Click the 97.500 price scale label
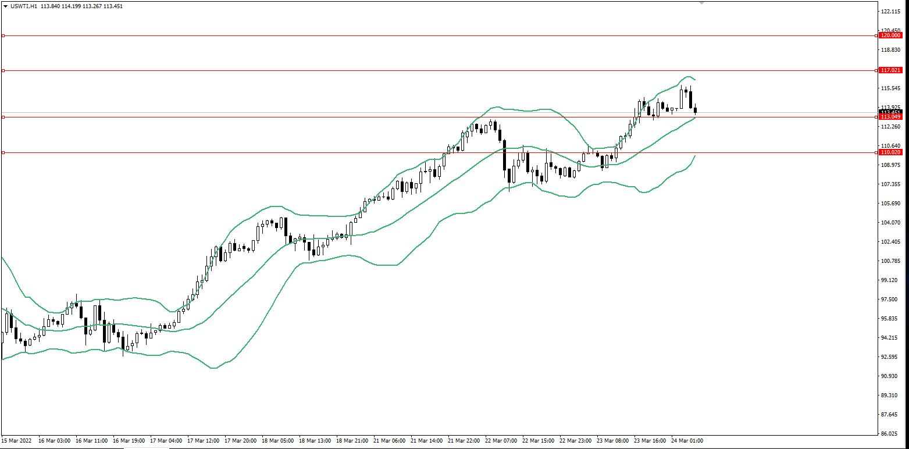The image size is (909, 449). point(889,300)
